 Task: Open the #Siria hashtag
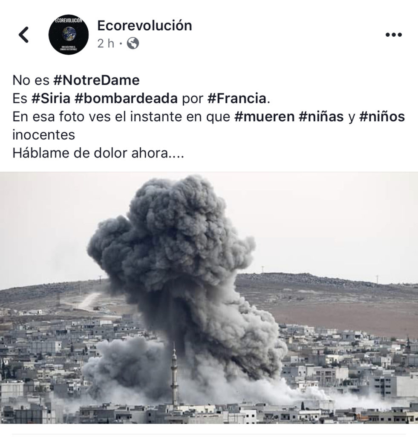click(51, 99)
